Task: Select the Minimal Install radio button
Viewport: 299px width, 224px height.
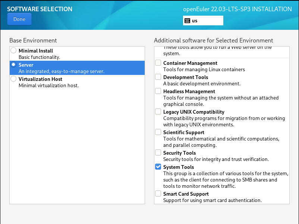Action: [14, 50]
